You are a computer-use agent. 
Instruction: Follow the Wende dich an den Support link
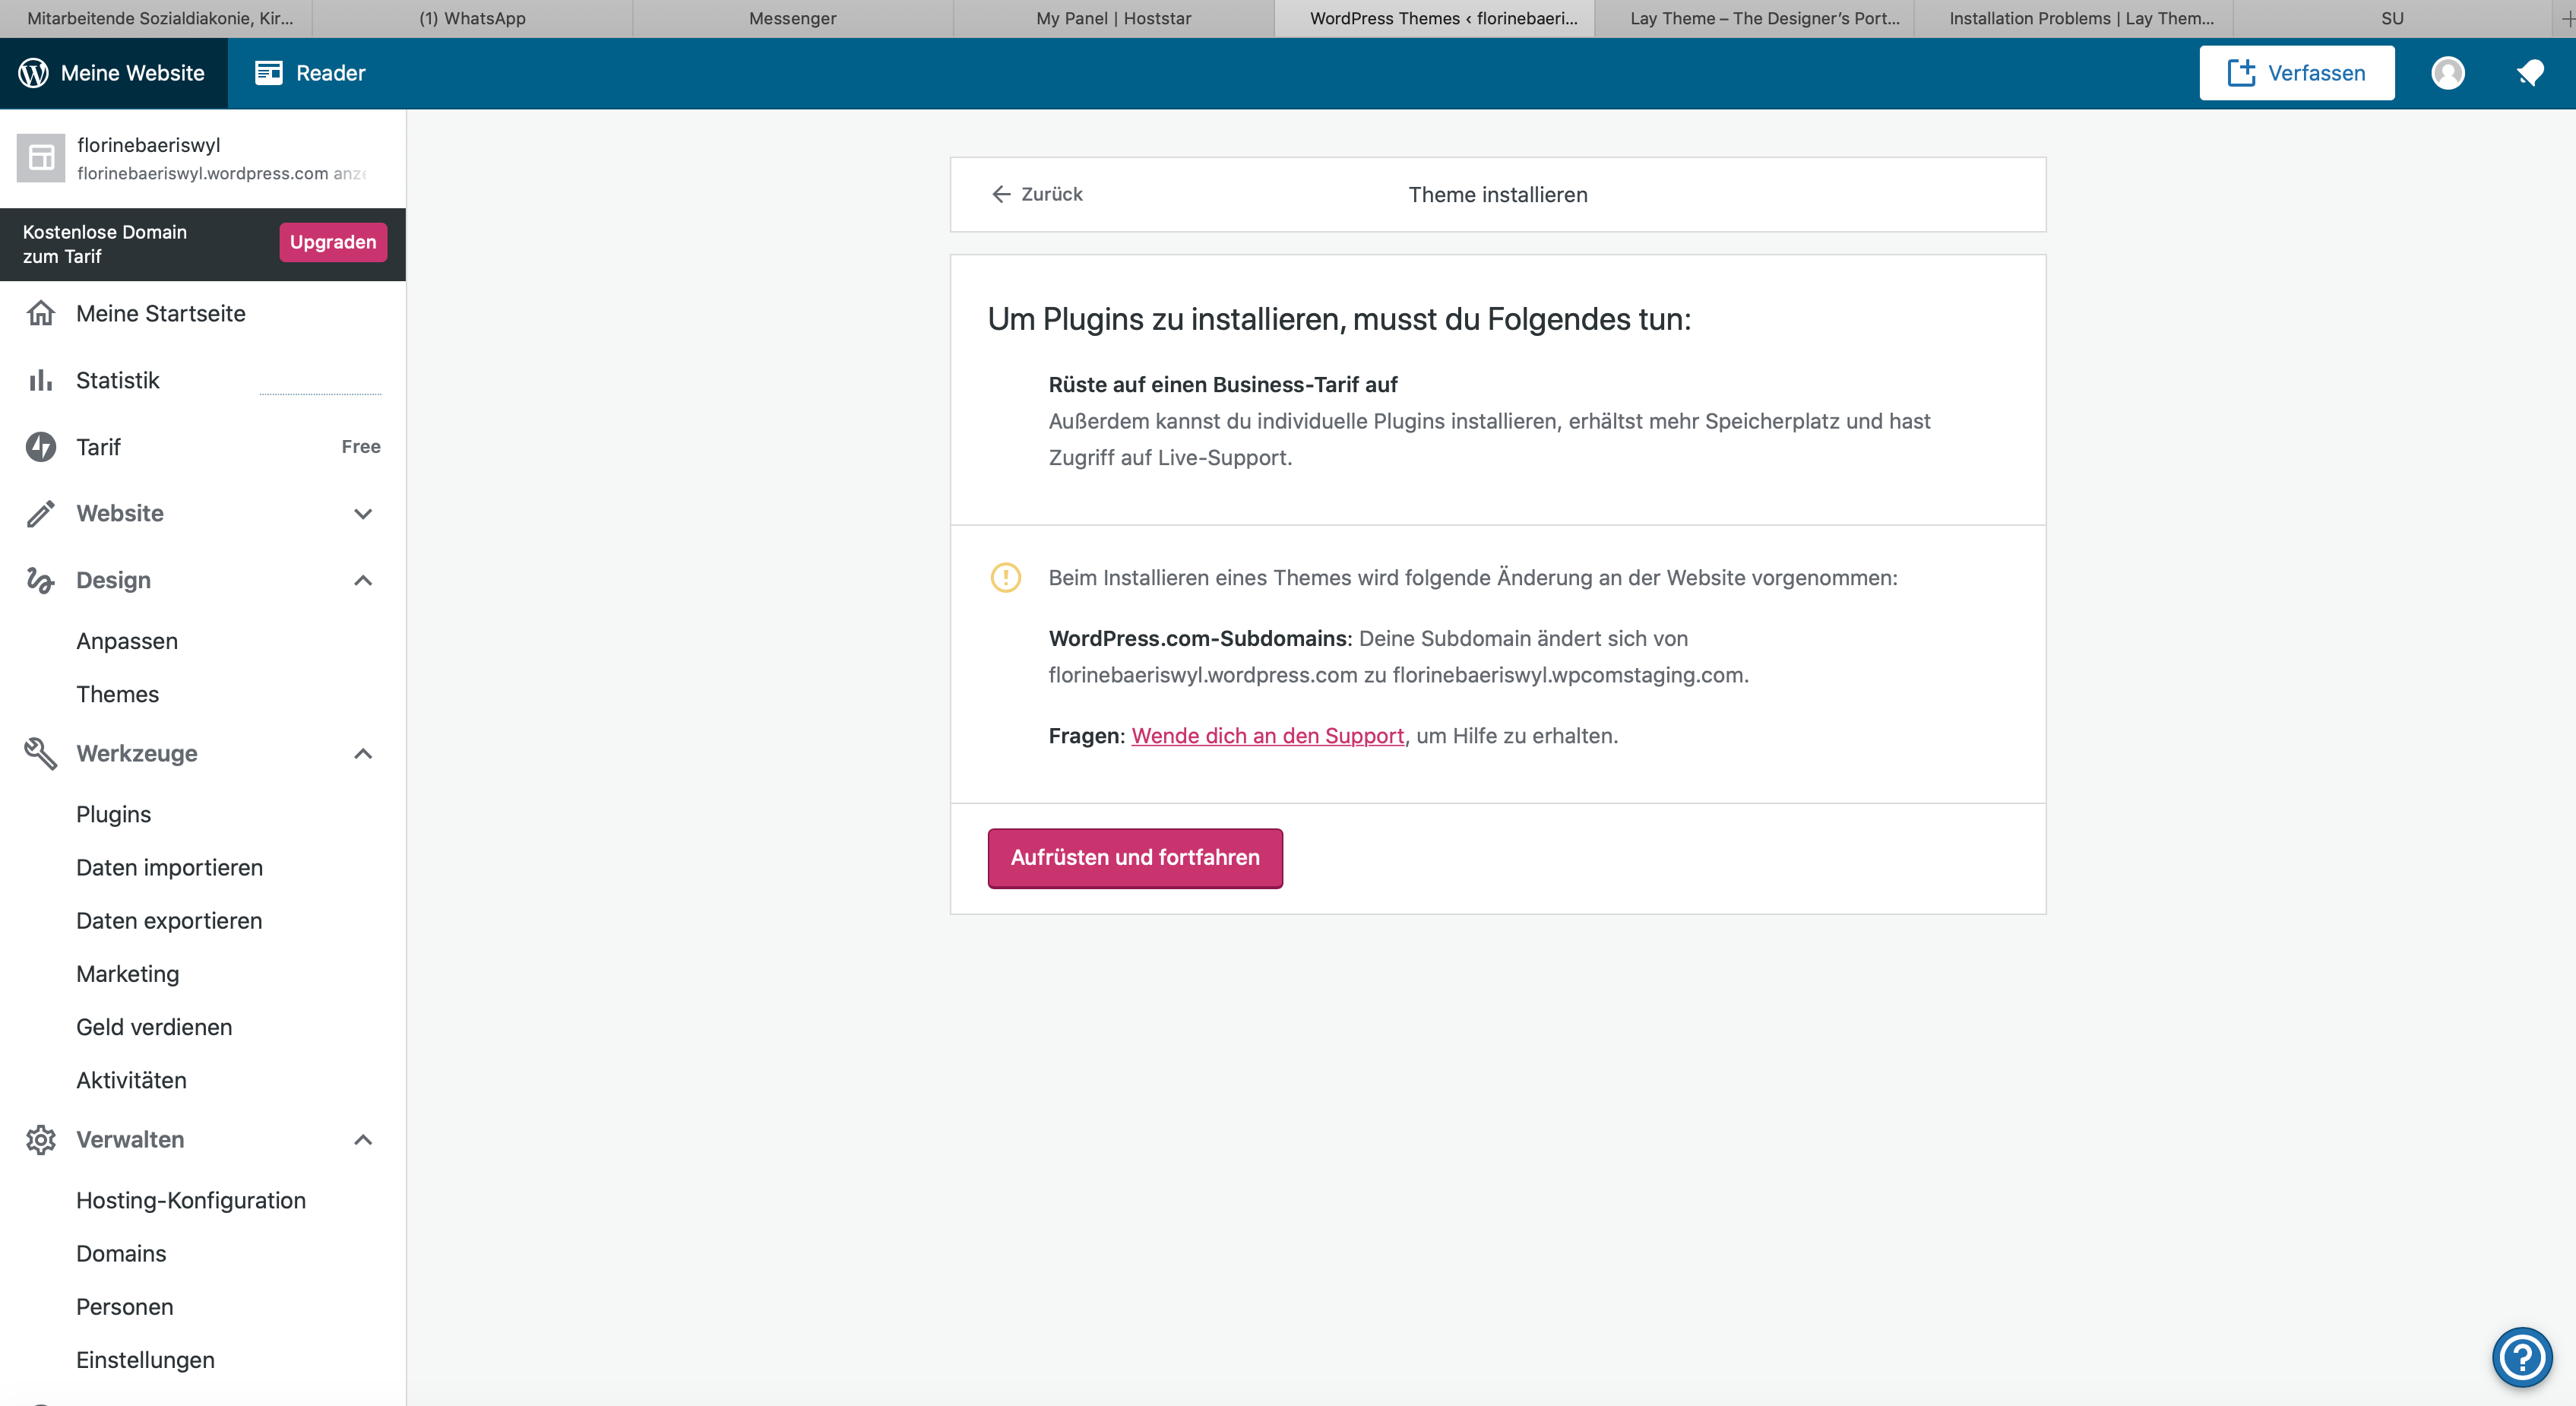[1267, 736]
